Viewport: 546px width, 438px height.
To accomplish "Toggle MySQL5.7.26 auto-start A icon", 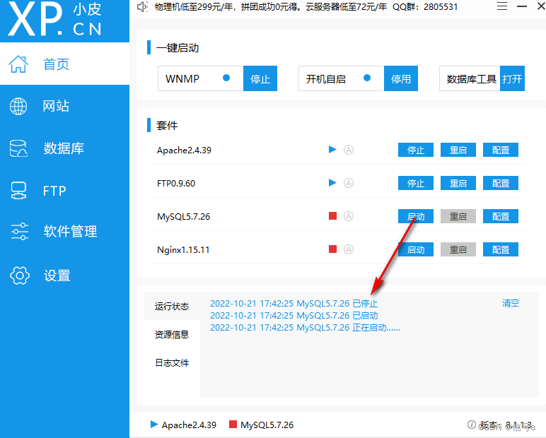I will tap(349, 216).
